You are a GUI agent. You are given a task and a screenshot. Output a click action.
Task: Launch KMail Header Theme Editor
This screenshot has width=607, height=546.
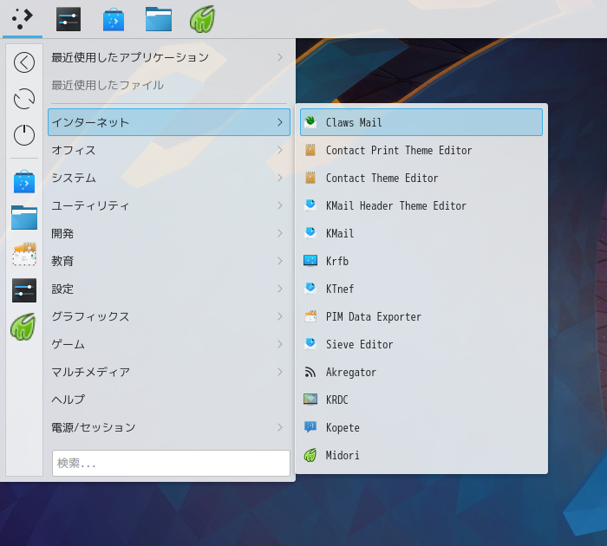click(x=396, y=205)
